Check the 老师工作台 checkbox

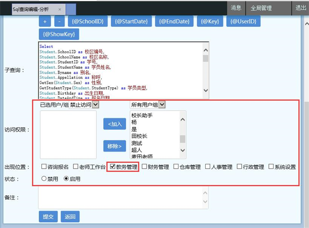coord(76,167)
